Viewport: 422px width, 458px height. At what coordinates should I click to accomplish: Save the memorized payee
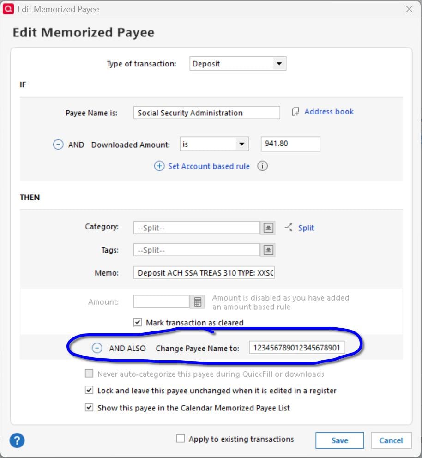point(340,440)
